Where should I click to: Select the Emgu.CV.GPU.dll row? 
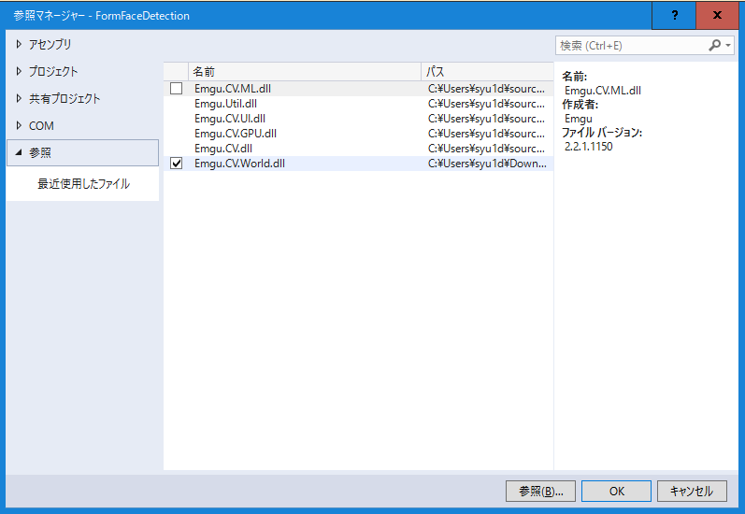(x=358, y=134)
